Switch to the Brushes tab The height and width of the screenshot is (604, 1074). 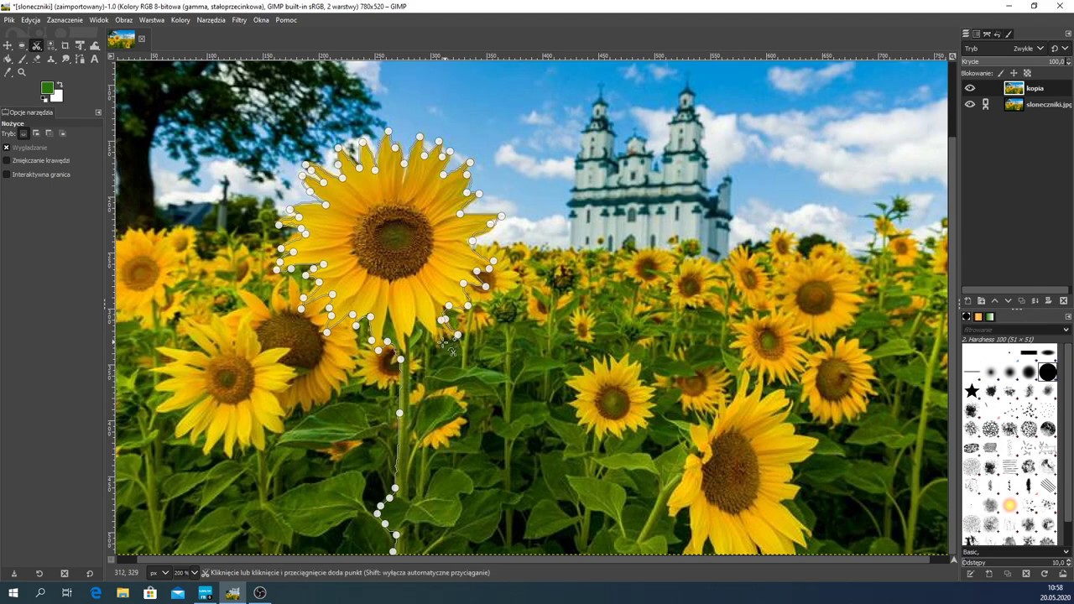point(966,316)
